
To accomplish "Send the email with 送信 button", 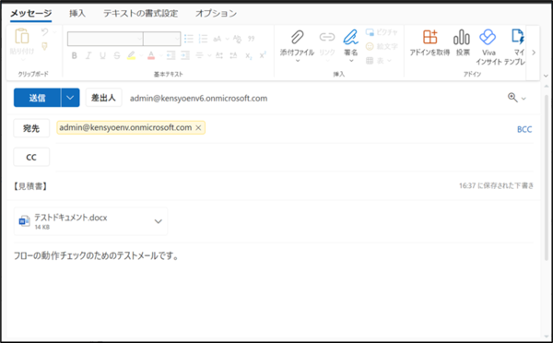I will (37, 98).
